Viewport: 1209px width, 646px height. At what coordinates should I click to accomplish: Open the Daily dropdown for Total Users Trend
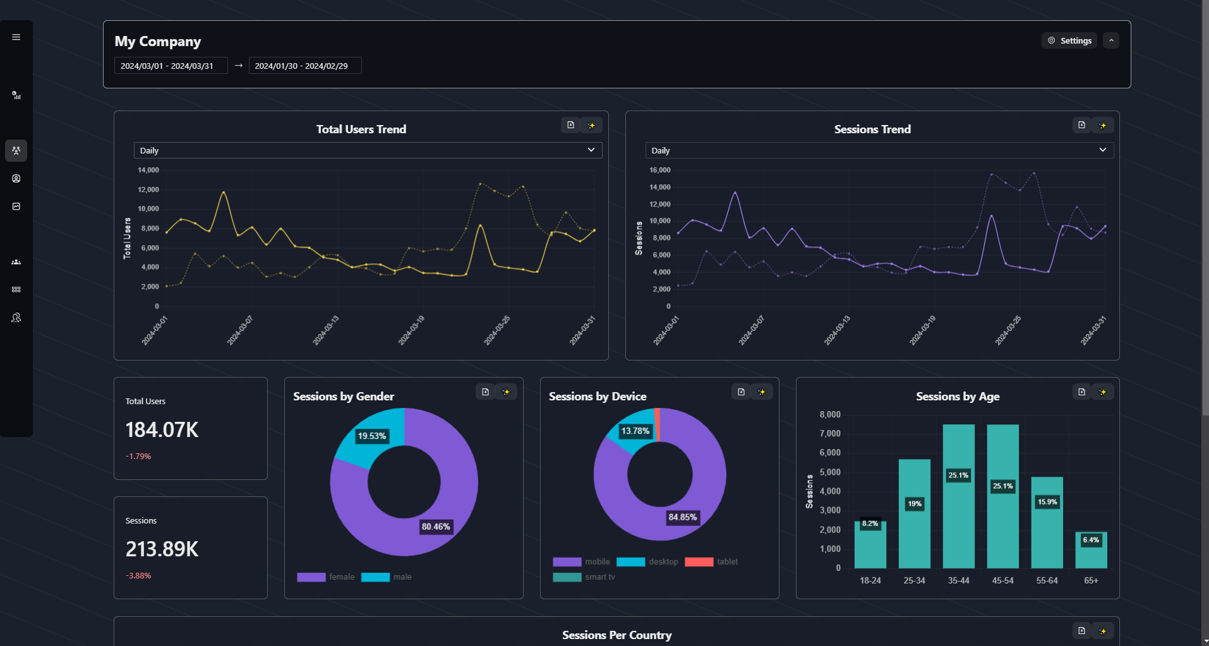click(x=368, y=150)
